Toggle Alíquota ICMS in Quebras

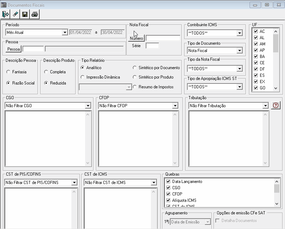click(168, 200)
